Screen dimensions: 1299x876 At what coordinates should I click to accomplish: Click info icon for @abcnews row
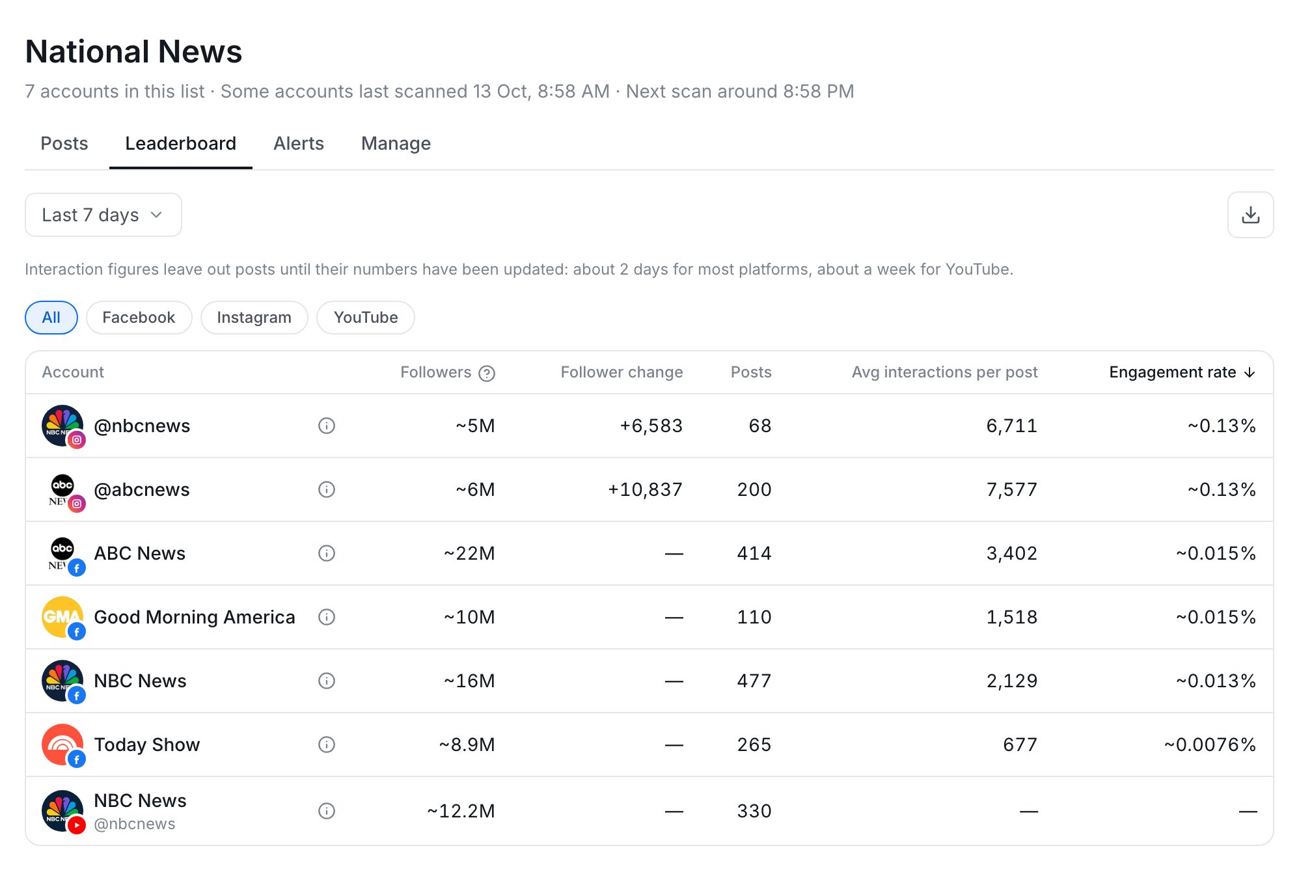tap(327, 489)
